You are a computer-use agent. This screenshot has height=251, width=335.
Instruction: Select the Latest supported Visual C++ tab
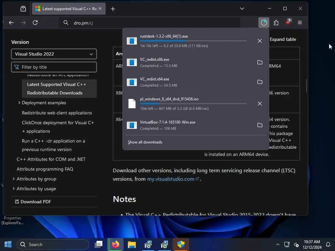(69, 9)
